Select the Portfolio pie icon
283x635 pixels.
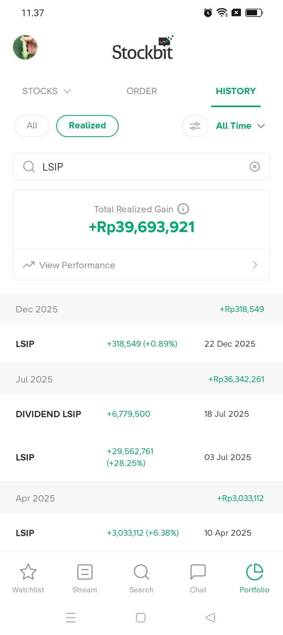(x=254, y=572)
